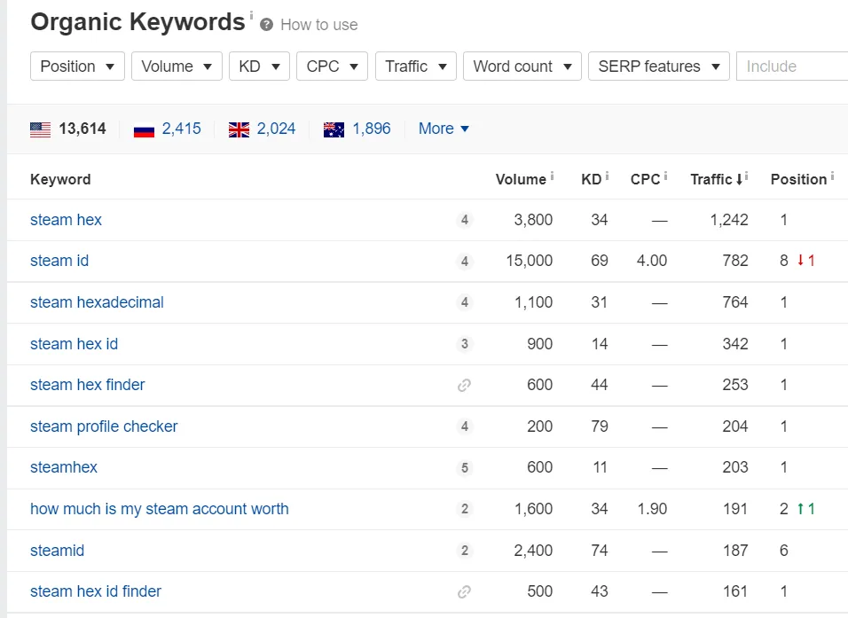Click the info icon beside Organic Keywords title
The image size is (848, 618).
pyautogui.click(x=251, y=14)
